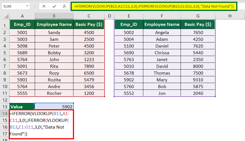Select the cell with name Rocher
The height and width of the screenshot is (141, 245).
coord(54,93)
